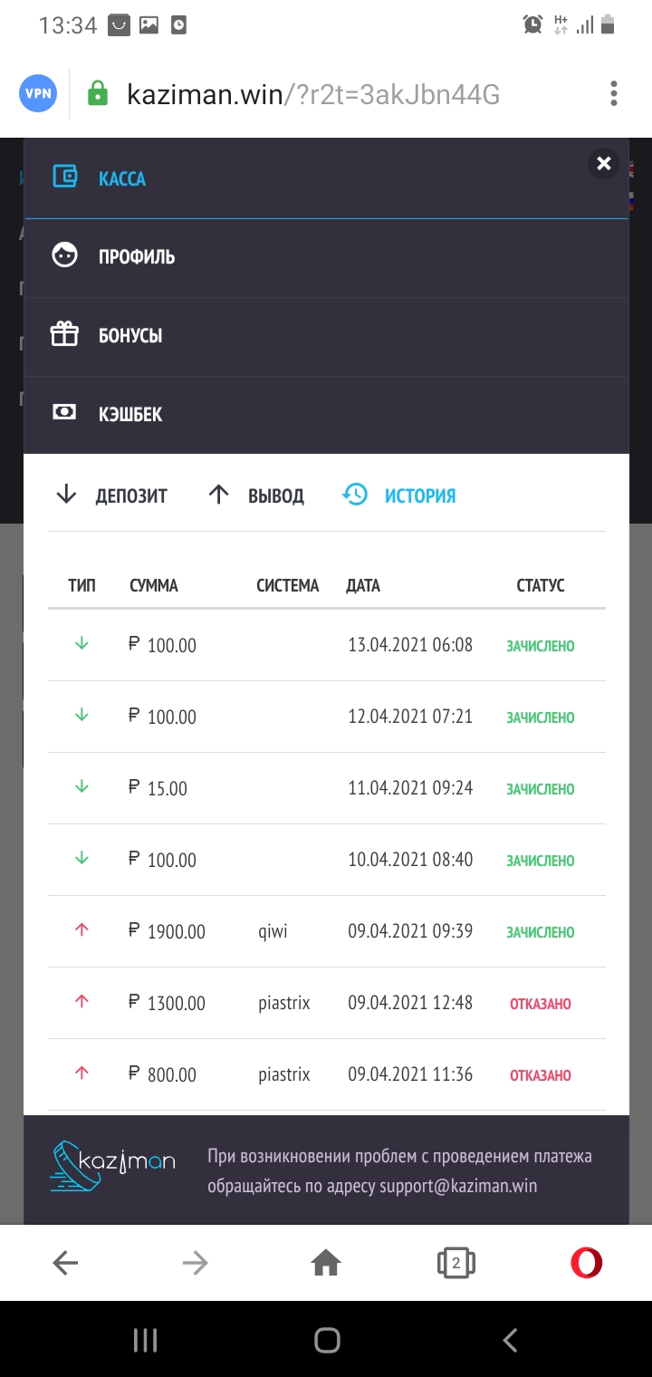Screen dimensions: 652x1377
Task: Click the 1900.00 qiwi withdrawal row
Action: [x=326, y=931]
